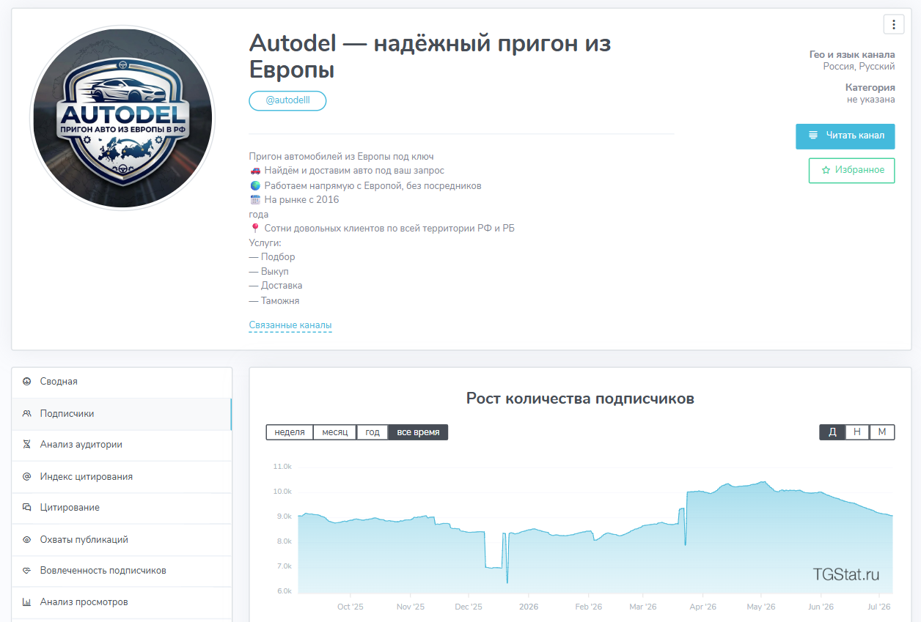The height and width of the screenshot is (622, 921).
Task: Set chart granularity to М (months)
Action: click(x=882, y=432)
